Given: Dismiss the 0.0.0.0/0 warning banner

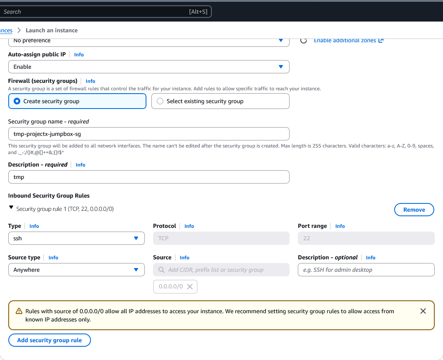Looking at the screenshot, I should [x=423, y=311].
